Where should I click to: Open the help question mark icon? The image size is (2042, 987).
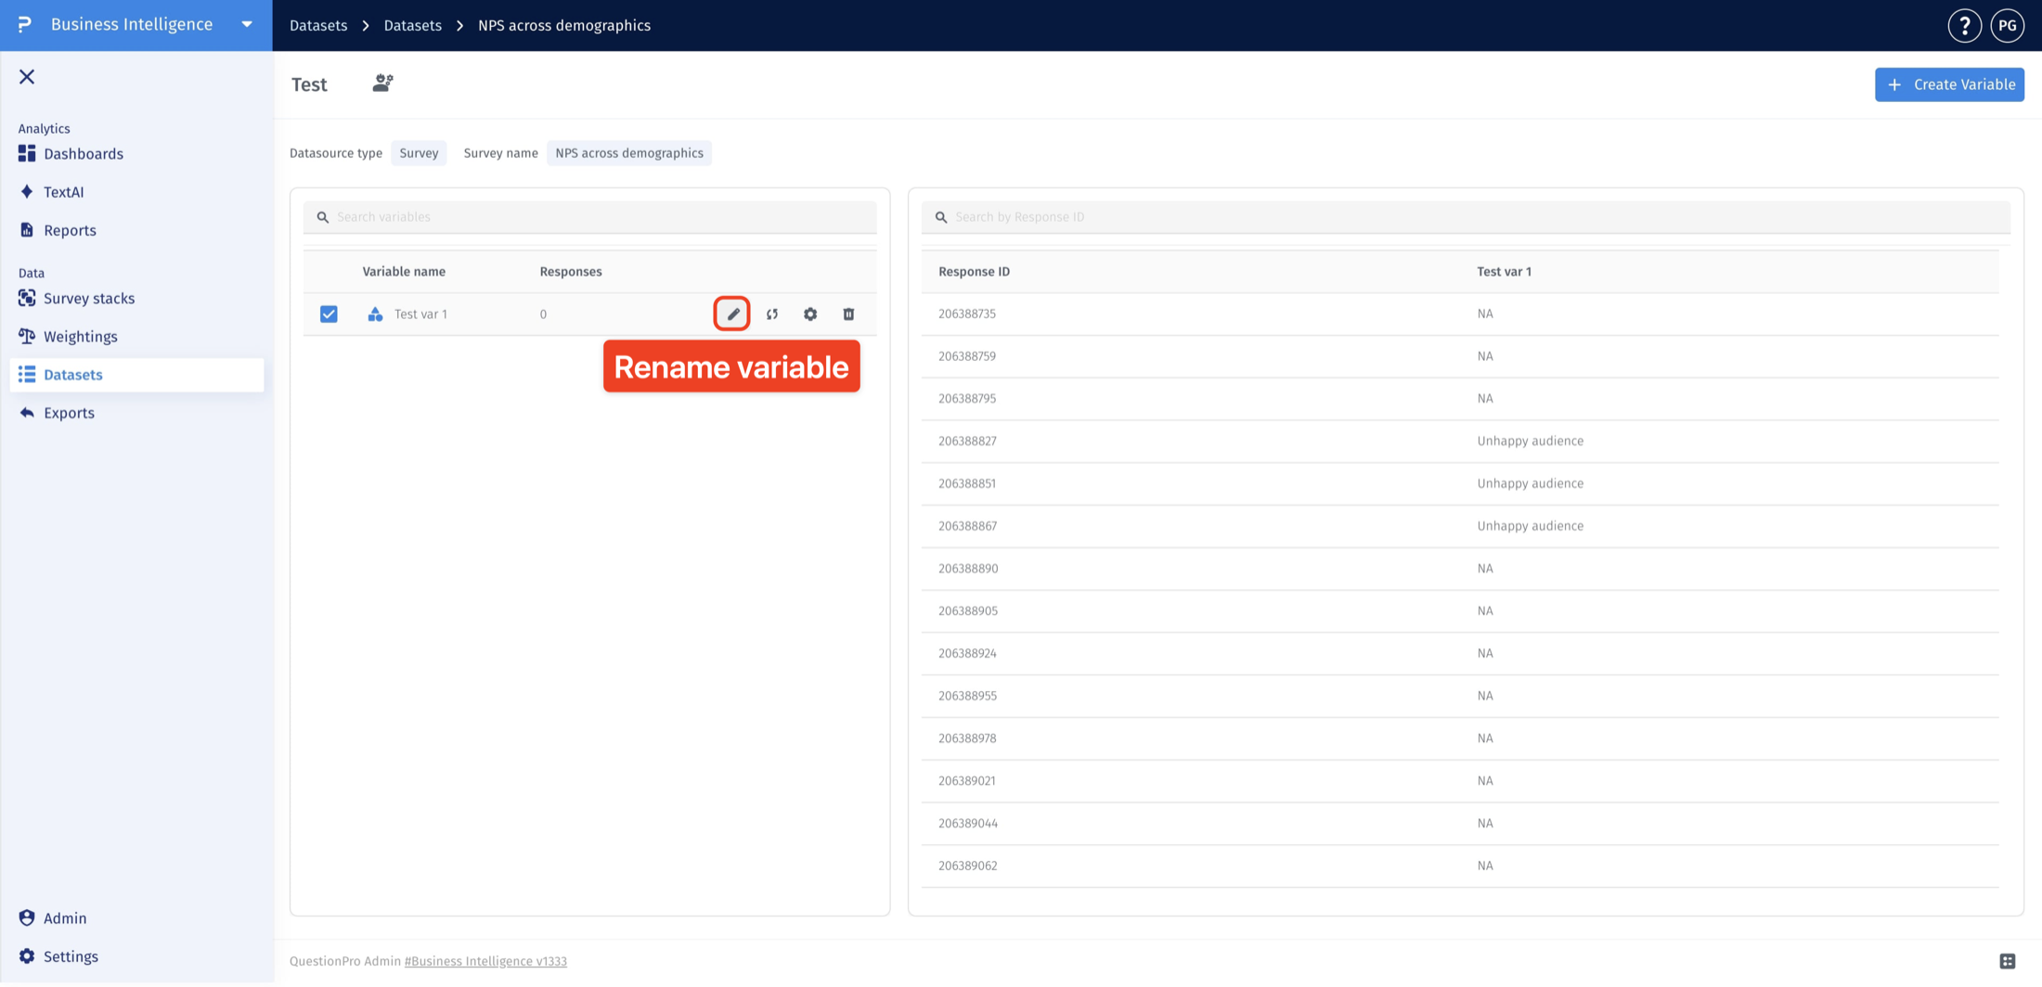(1964, 26)
